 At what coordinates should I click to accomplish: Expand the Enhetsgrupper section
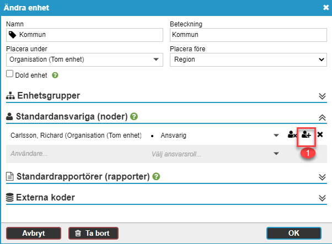322,96
